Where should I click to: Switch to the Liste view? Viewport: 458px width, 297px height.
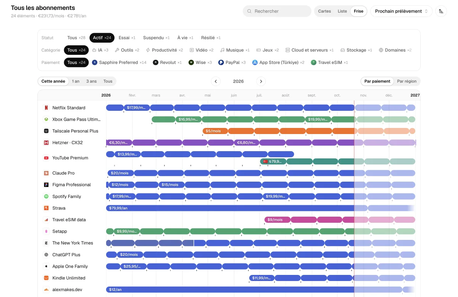[x=342, y=11]
